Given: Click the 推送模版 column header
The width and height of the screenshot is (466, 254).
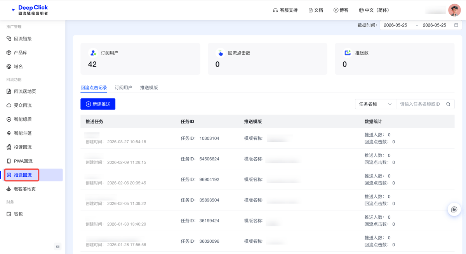Looking at the screenshot, I should point(253,122).
